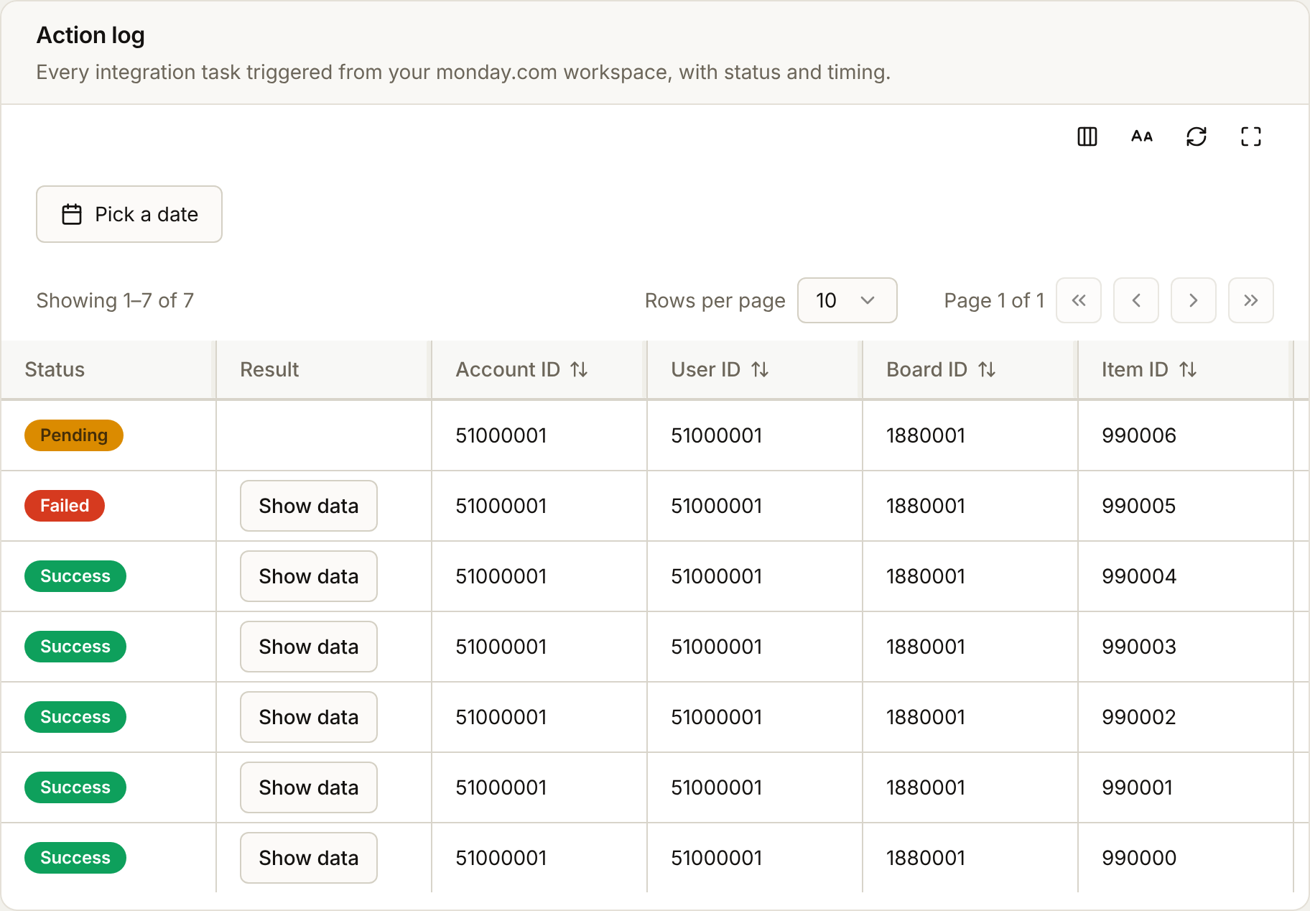Click the Showing 1–7 of 7 text

(x=115, y=300)
